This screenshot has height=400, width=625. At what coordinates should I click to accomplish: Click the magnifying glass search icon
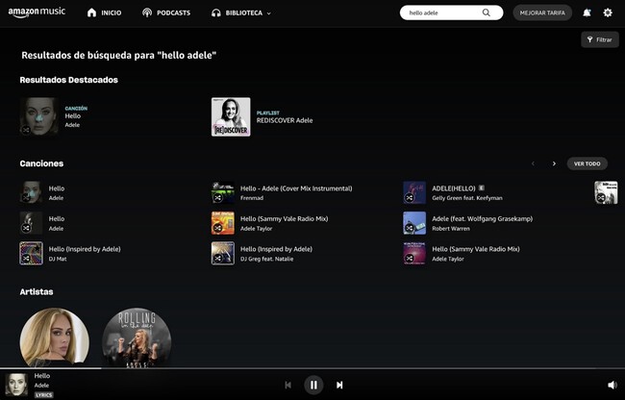[x=487, y=12]
